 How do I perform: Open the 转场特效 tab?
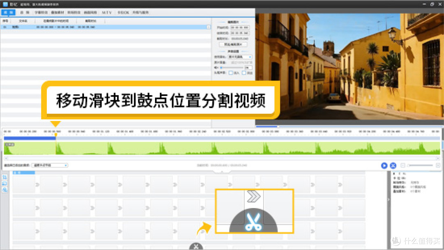74,12
